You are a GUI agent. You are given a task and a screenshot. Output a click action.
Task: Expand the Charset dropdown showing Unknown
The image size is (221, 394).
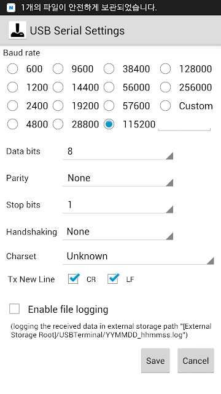[138, 257]
